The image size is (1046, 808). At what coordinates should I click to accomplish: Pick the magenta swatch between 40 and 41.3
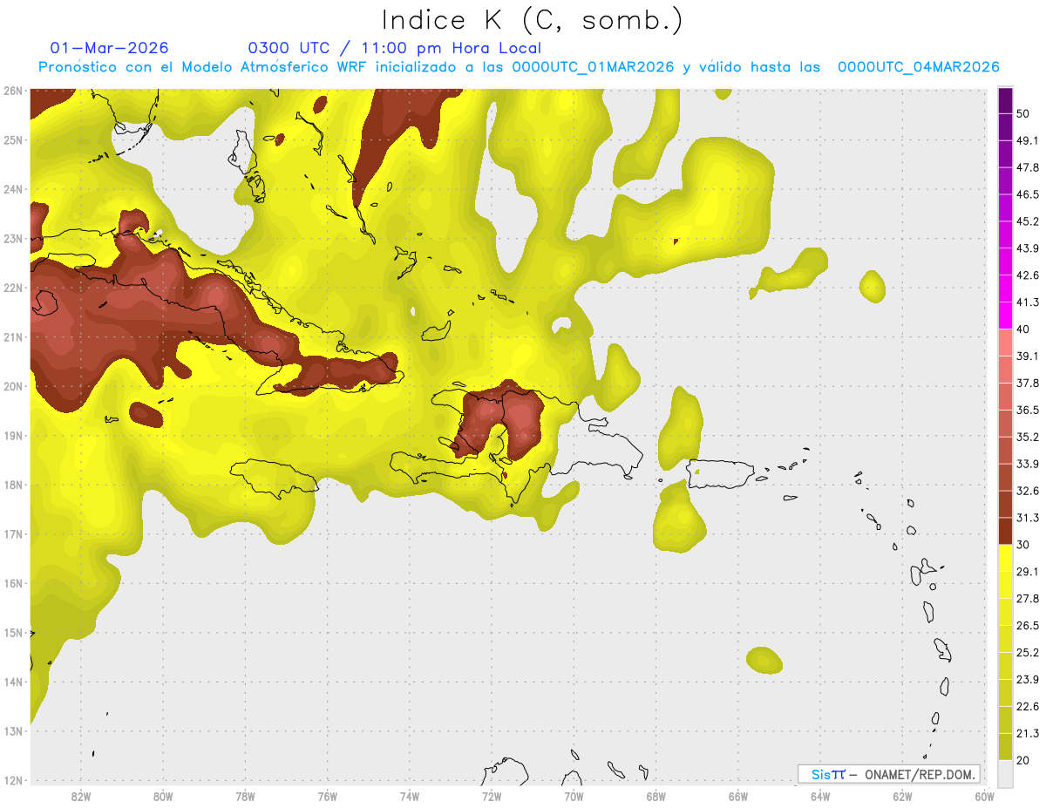pyautogui.click(x=1005, y=316)
